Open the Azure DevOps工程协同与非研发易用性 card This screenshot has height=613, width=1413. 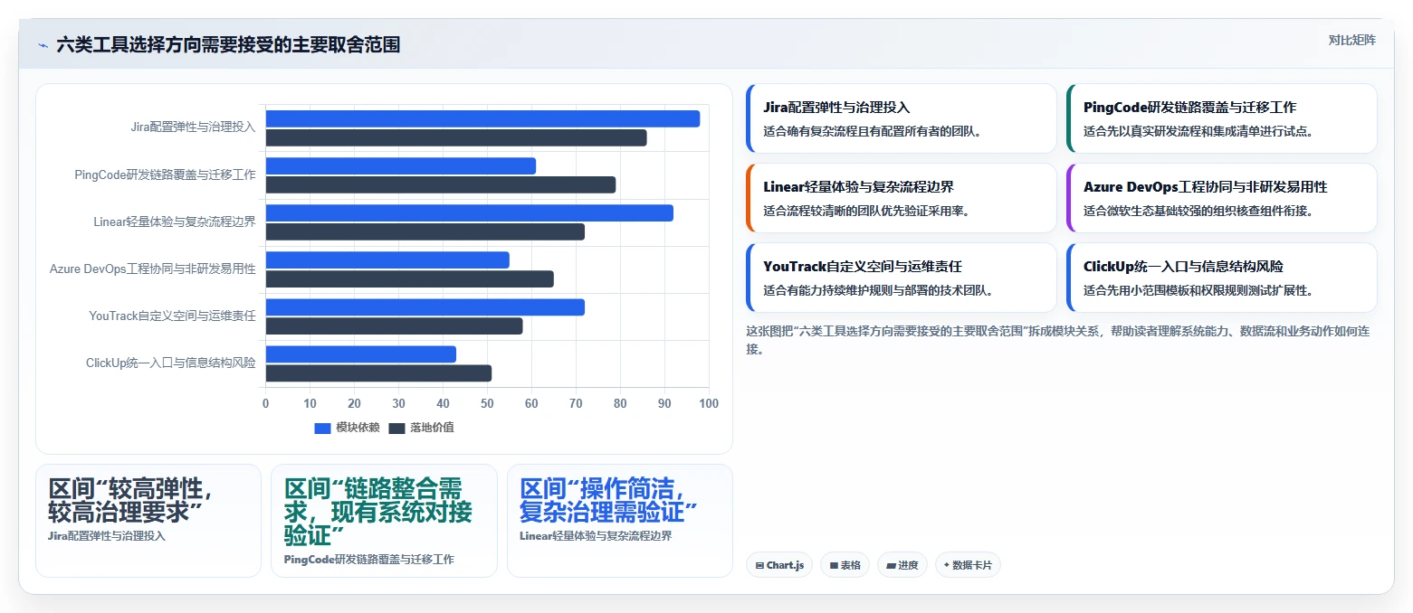[1222, 198]
